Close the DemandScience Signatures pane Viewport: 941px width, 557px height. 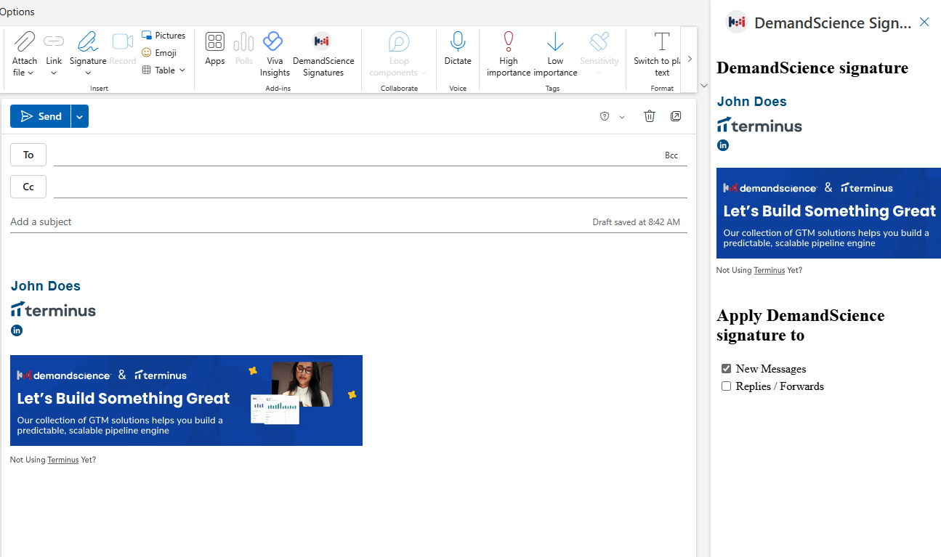click(x=924, y=22)
